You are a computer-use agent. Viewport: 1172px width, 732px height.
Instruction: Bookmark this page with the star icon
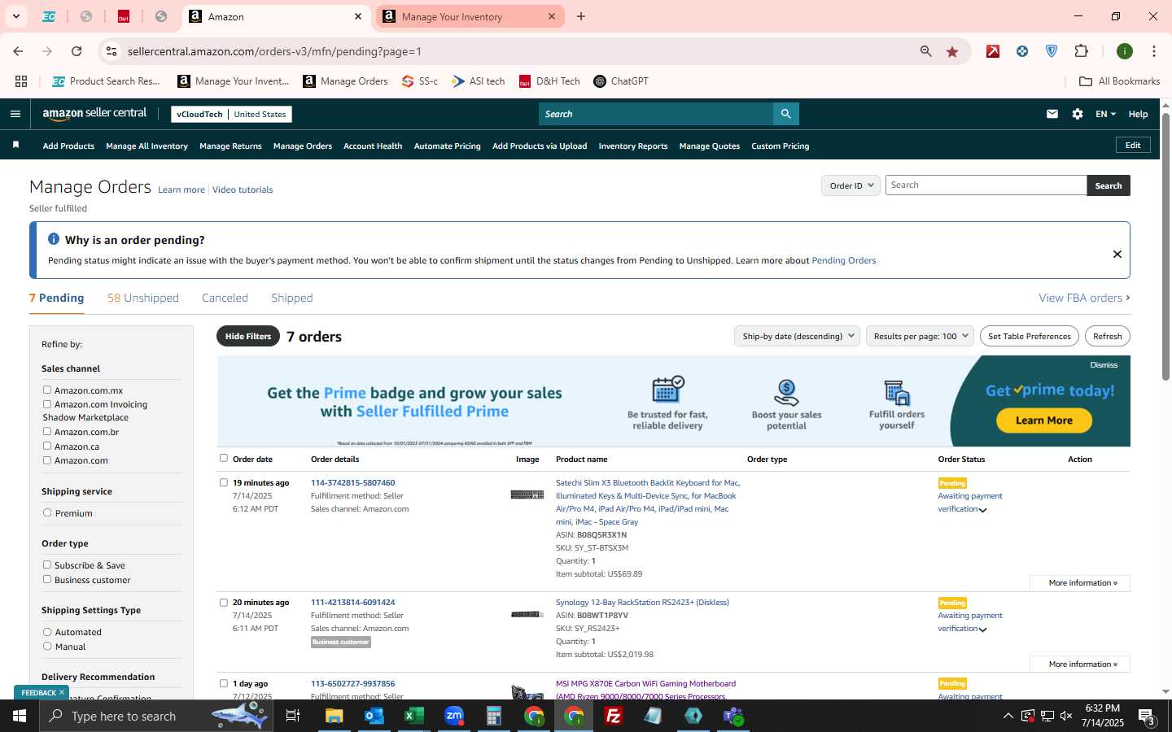[x=952, y=51]
